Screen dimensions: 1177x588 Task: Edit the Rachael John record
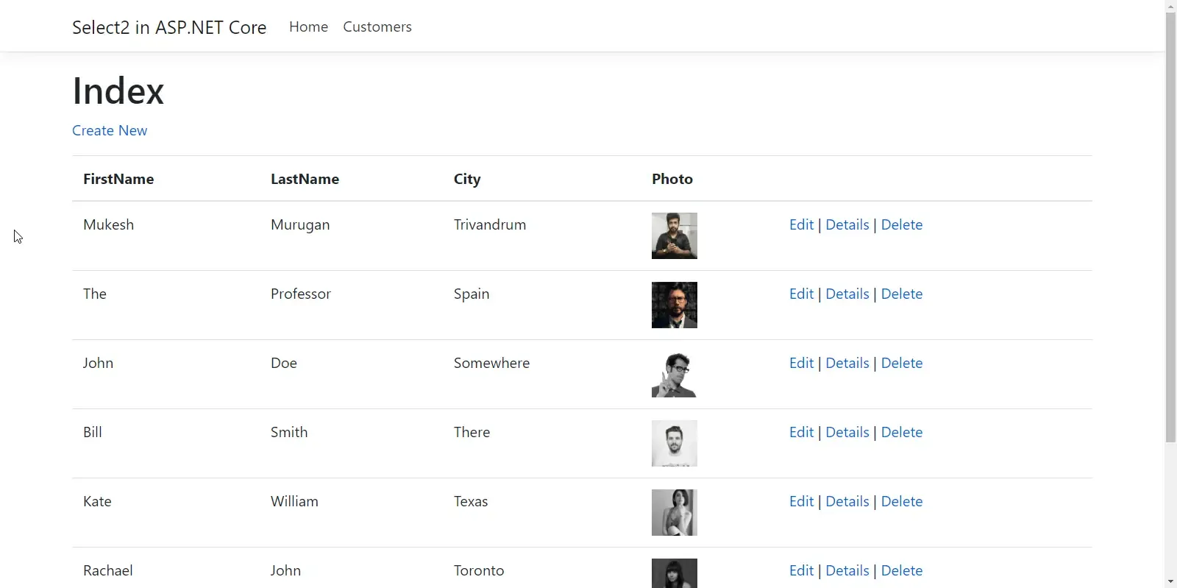click(x=801, y=570)
